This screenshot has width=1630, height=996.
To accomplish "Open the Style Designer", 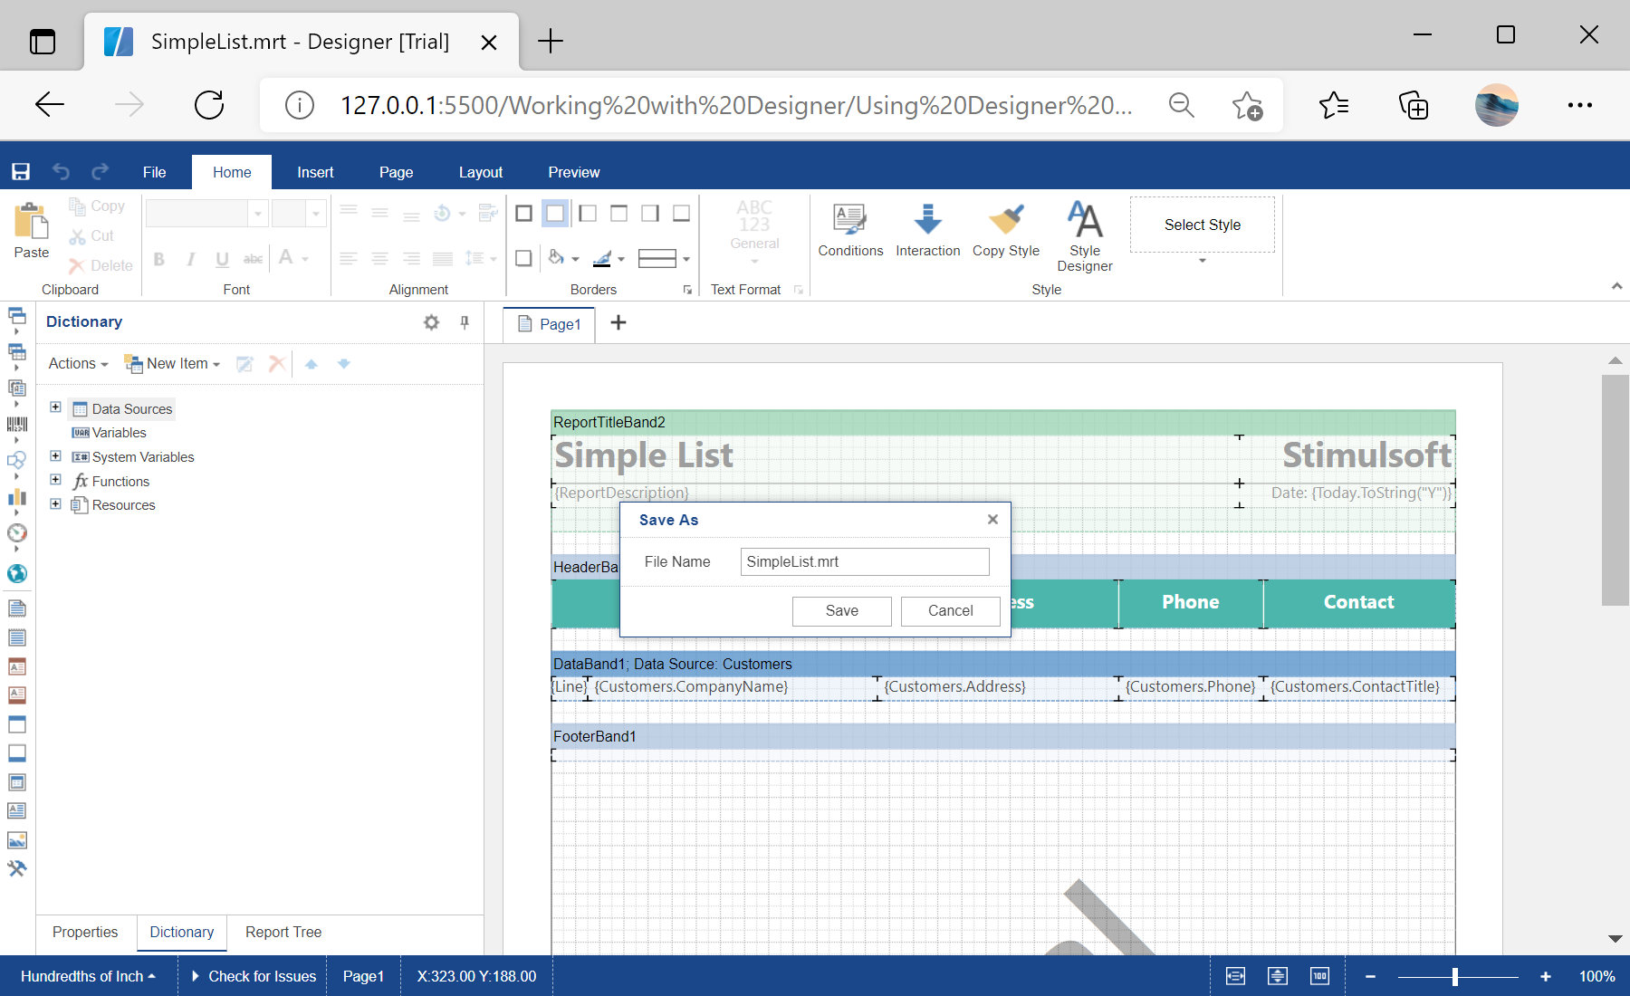I will [x=1084, y=235].
